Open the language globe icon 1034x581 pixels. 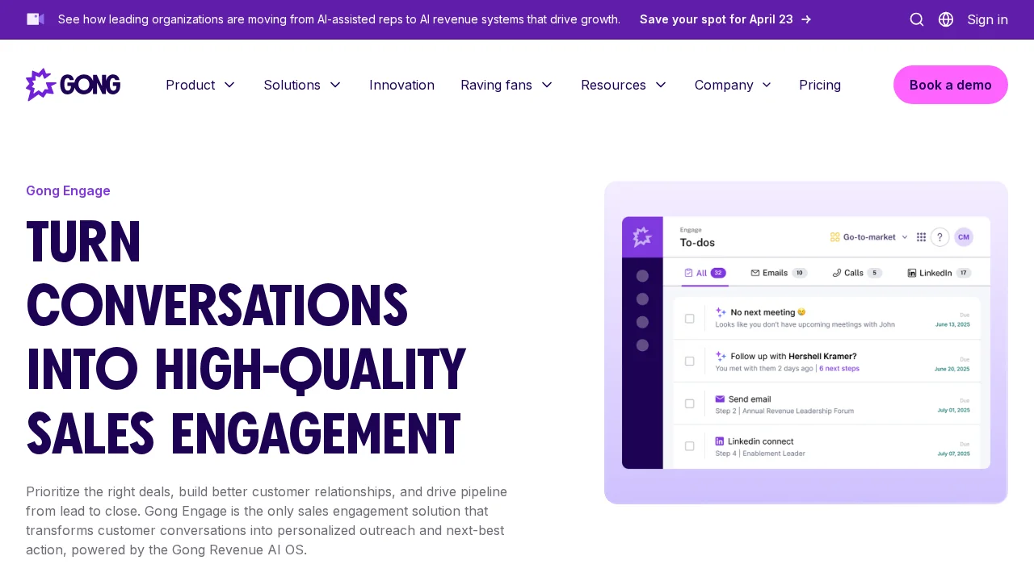pyautogui.click(x=945, y=19)
